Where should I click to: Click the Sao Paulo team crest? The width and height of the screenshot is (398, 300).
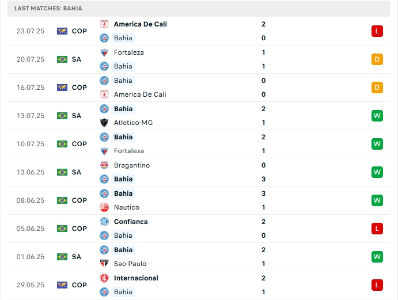[104, 264]
